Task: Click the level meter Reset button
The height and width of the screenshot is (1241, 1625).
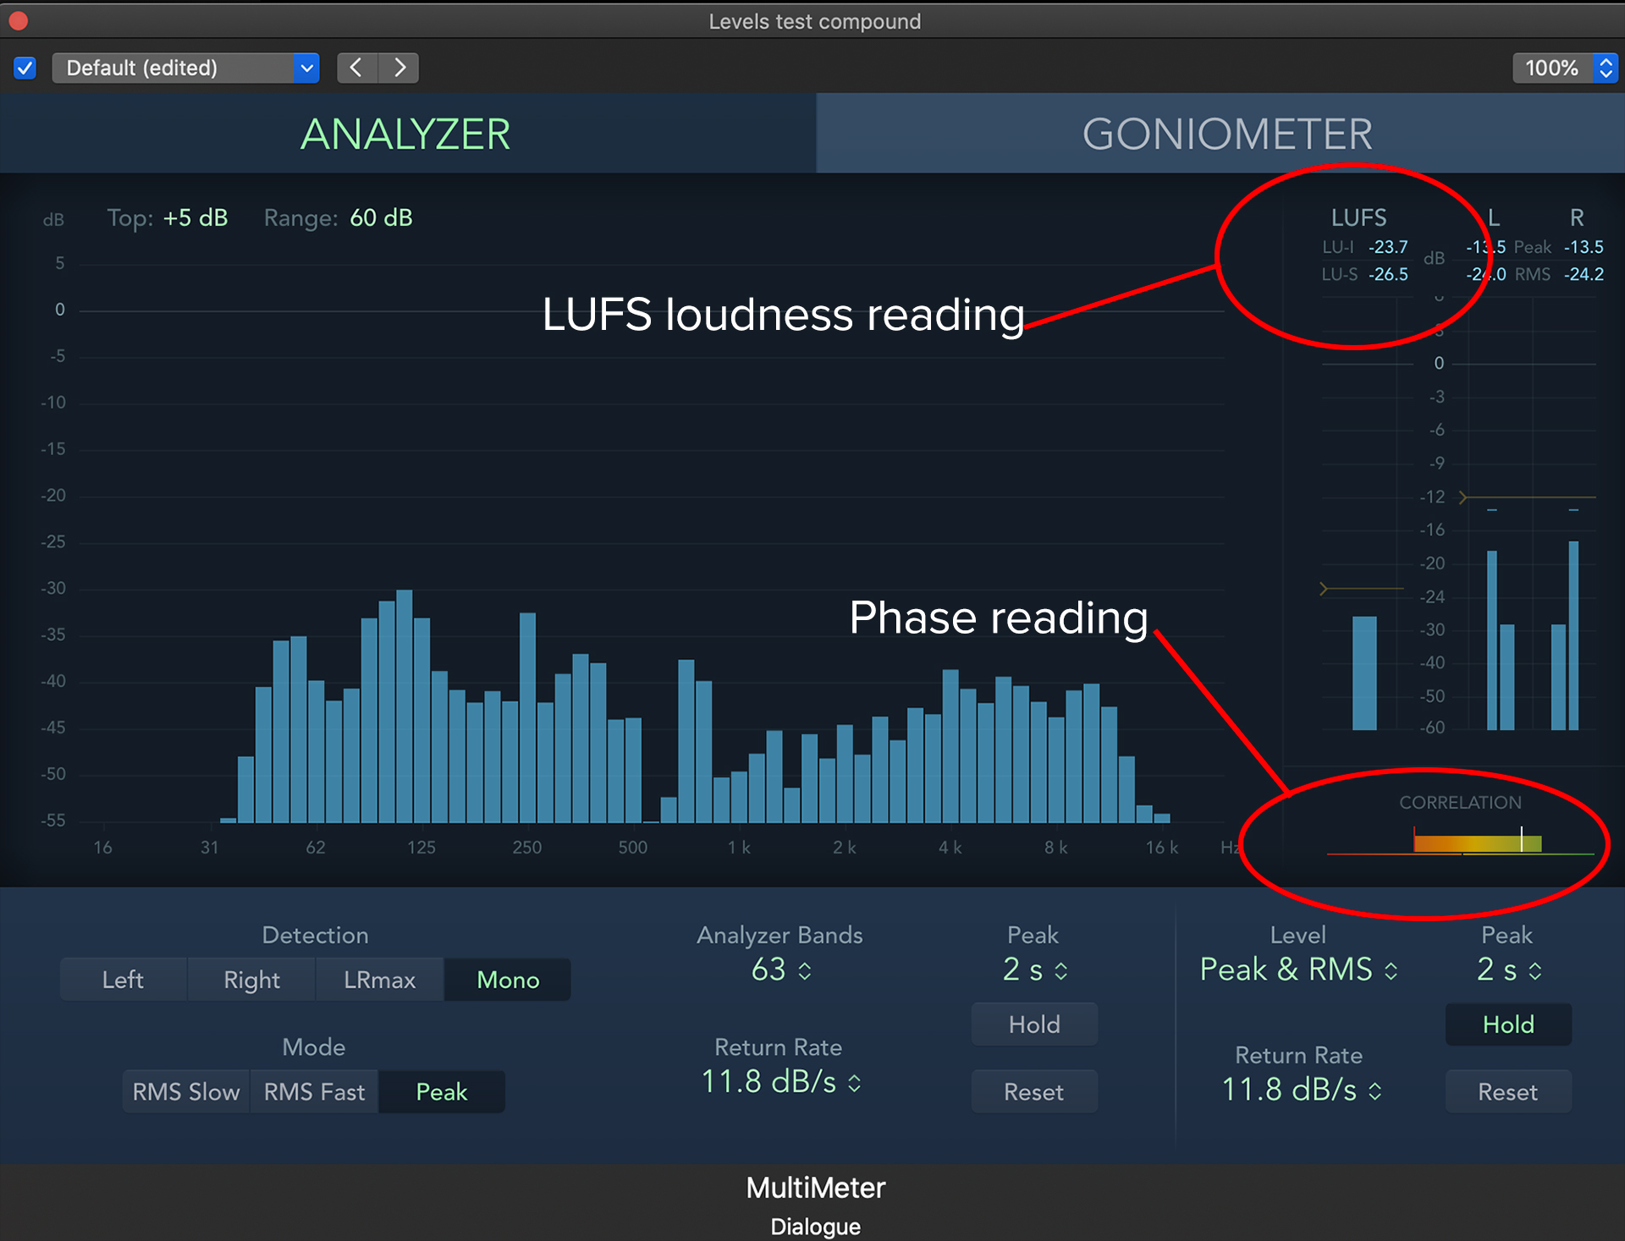Action: (1508, 1092)
